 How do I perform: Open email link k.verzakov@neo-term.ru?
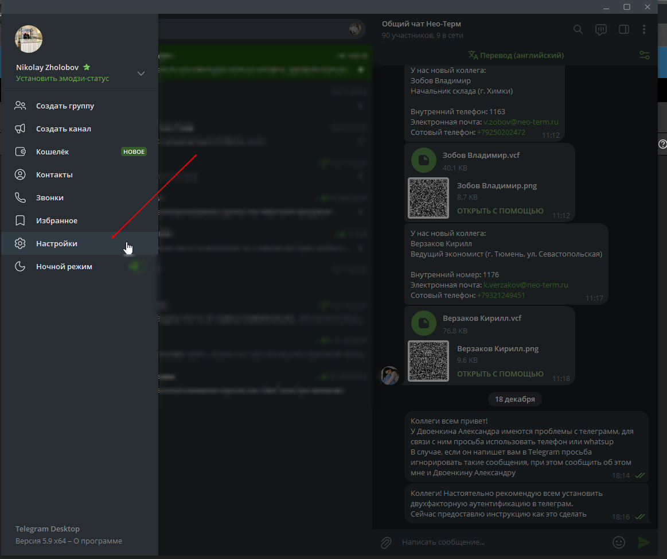526,285
